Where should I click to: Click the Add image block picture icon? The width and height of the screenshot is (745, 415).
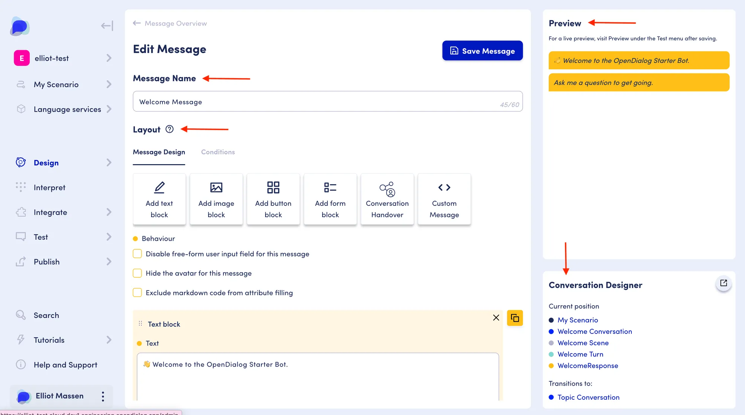216,187
